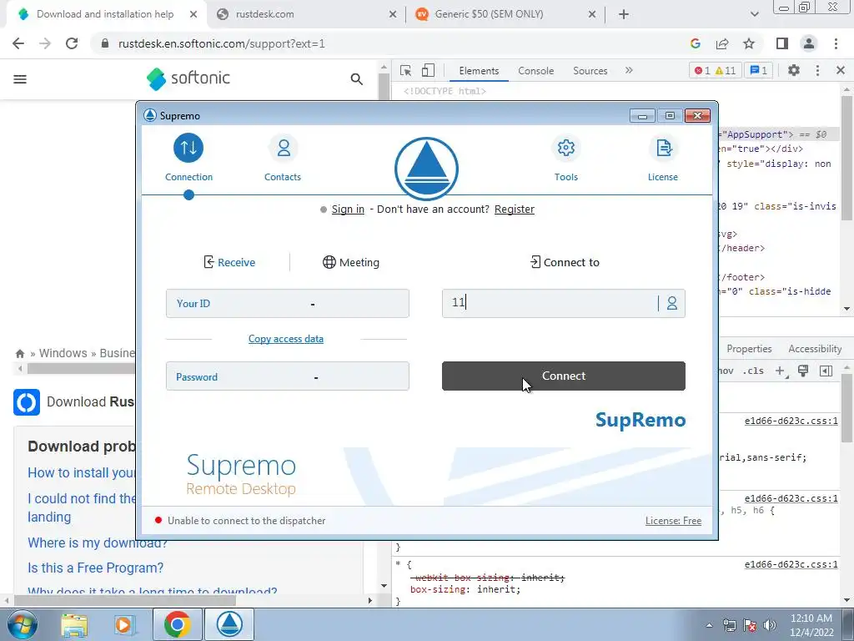This screenshot has width=854, height=641.
Task: Open the Connection tab icon in Supremo
Action: pyautogui.click(x=188, y=148)
